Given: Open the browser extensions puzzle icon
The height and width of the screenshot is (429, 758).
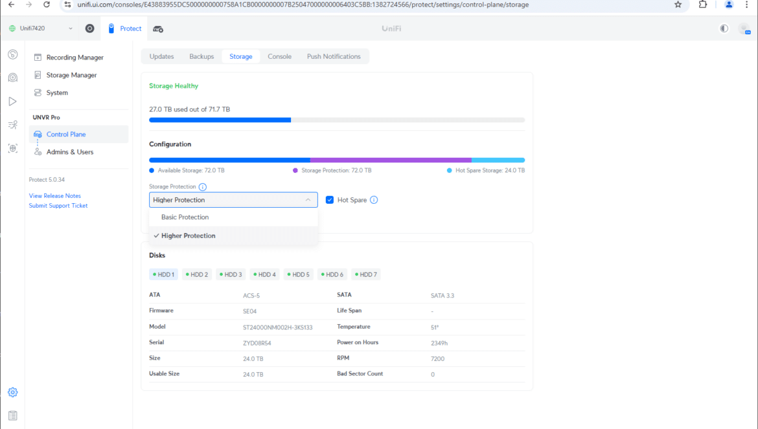Looking at the screenshot, I should [x=703, y=5].
